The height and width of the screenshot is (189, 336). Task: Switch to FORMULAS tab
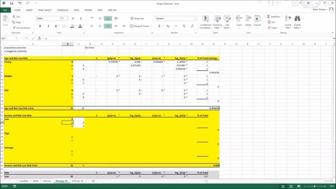coord(62,10)
